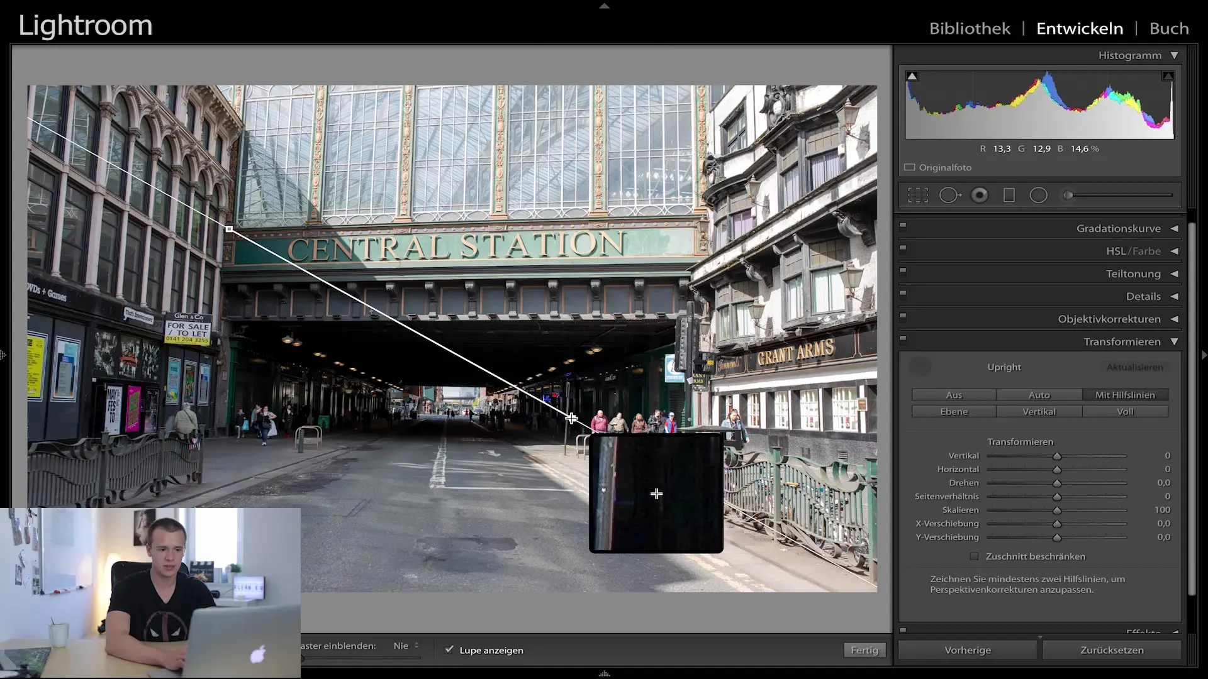Toggle the Details panel switch
This screenshot has height=679, width=1208.
903,294
